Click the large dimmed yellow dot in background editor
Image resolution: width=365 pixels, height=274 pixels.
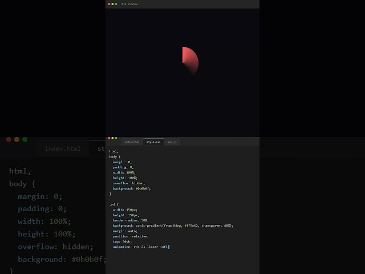click(x=17, y=139)
